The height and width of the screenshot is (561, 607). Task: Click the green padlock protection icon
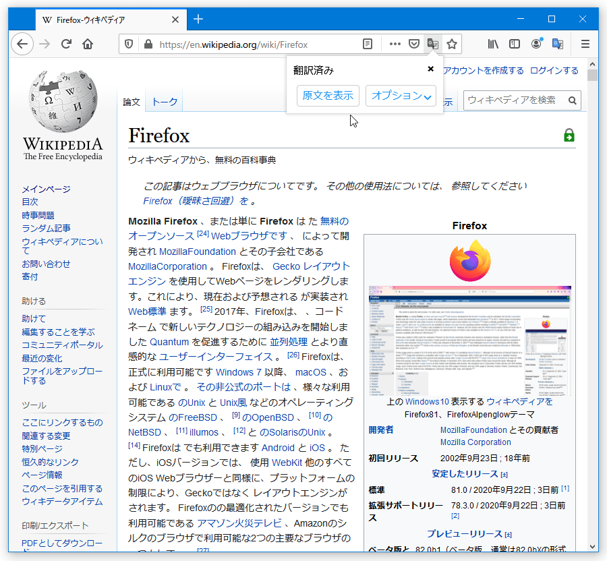click(x=569, y=136)
